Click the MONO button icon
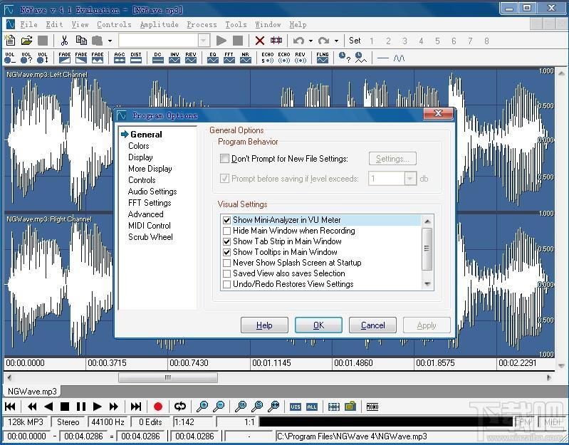 tap(372, 407)
